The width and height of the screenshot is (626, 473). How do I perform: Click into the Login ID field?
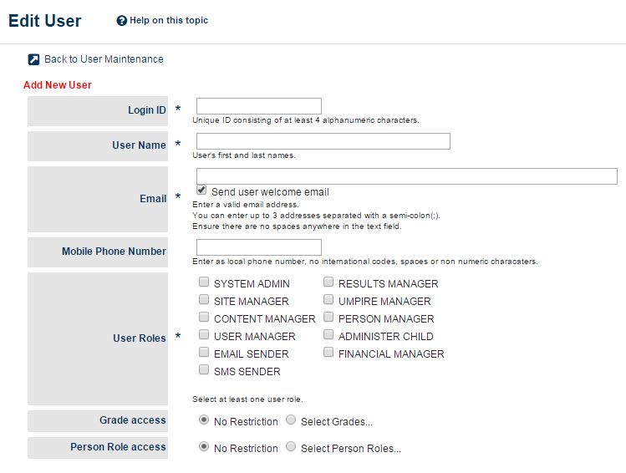pos(259,106)
